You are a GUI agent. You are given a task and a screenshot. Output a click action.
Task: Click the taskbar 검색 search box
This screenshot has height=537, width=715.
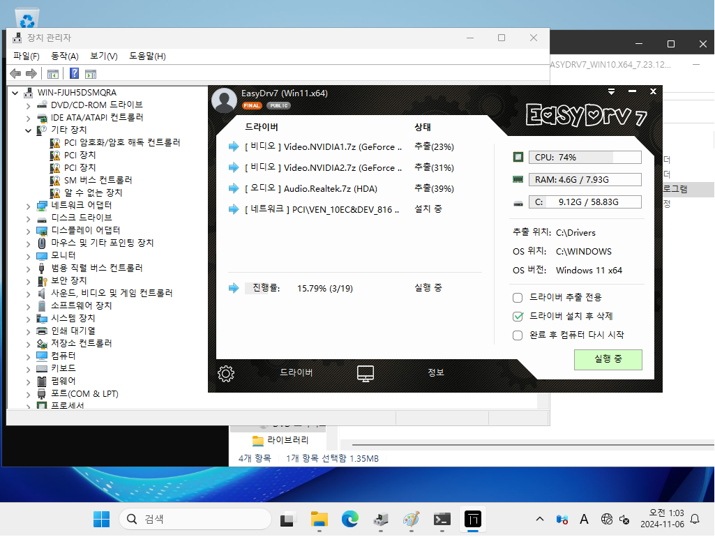tap(195, 520)
